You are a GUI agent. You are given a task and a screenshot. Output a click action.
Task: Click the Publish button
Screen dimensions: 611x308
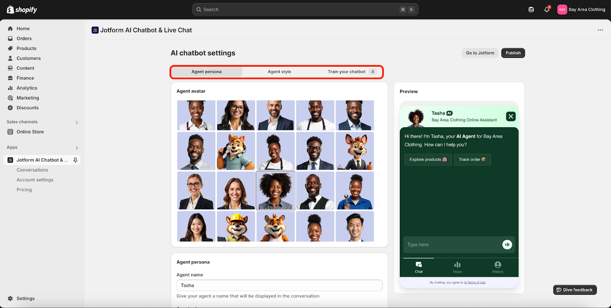point(513,53)
